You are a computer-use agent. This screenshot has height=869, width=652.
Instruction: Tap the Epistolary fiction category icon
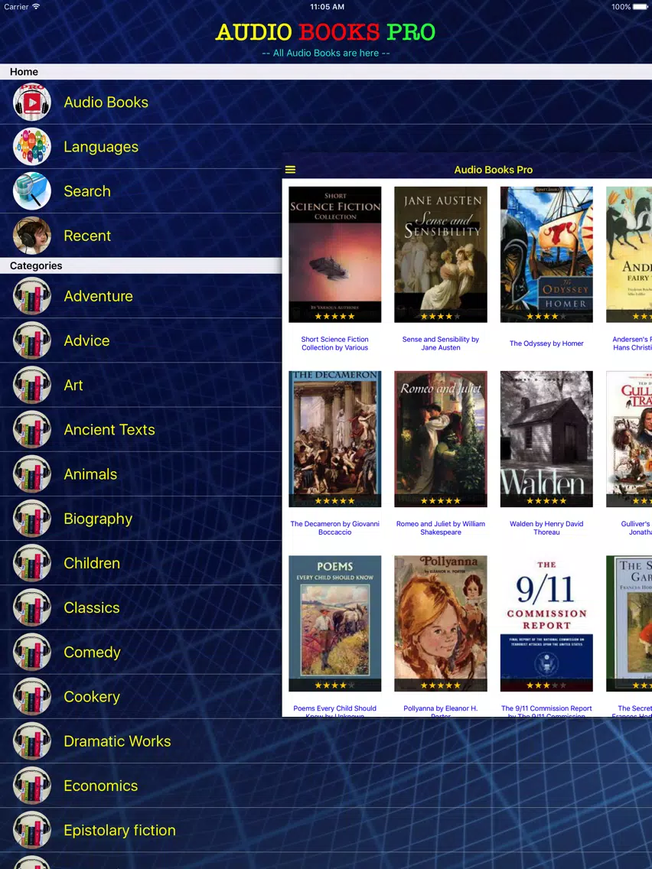[32, 830]
